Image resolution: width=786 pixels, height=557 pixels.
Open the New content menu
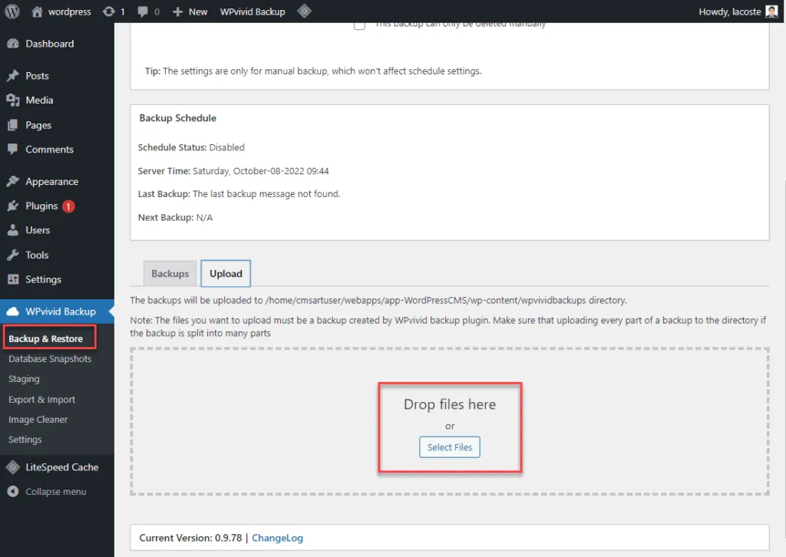pos(190,12)
